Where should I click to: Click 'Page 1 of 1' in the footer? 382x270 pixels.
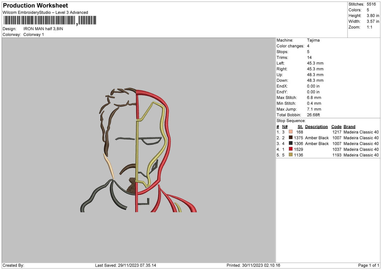[x=369, y=266]
